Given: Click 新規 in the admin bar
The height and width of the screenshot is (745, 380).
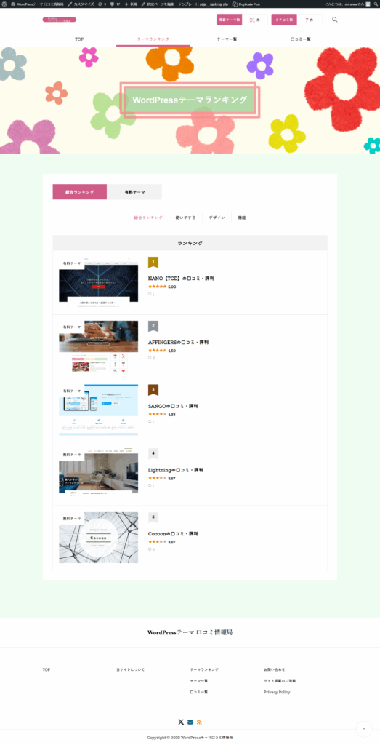Looking at the screenshot, I should [131, 4].
